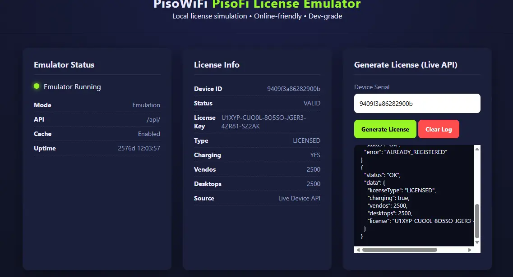Screen dimensions: 513x277
Task: Click the Mode value Emulation
Action: point(146,105)
